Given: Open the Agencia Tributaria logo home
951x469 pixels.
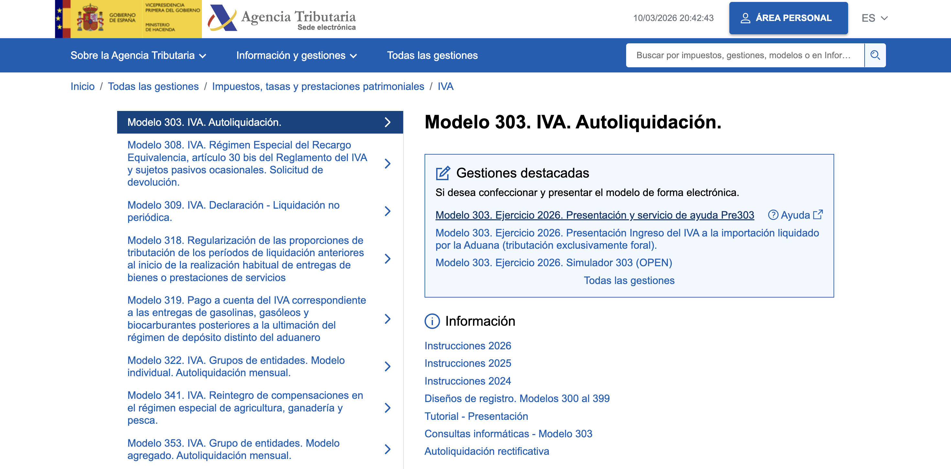Looking at the screenshot, I should (281, 18).
